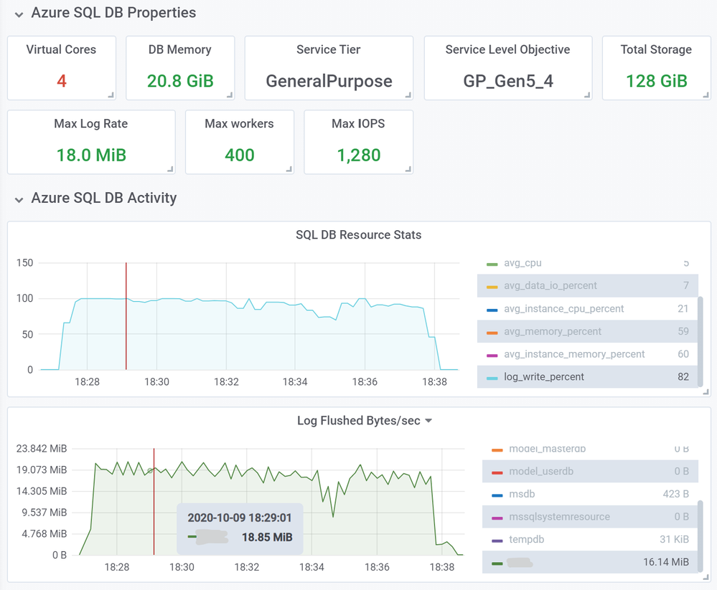Click the 400 max workers value
This screenshot has width=717, height=590.
tap(239, 155)
